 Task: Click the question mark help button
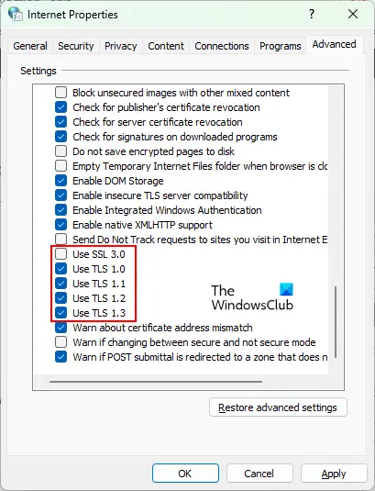(x=312, y=14)
